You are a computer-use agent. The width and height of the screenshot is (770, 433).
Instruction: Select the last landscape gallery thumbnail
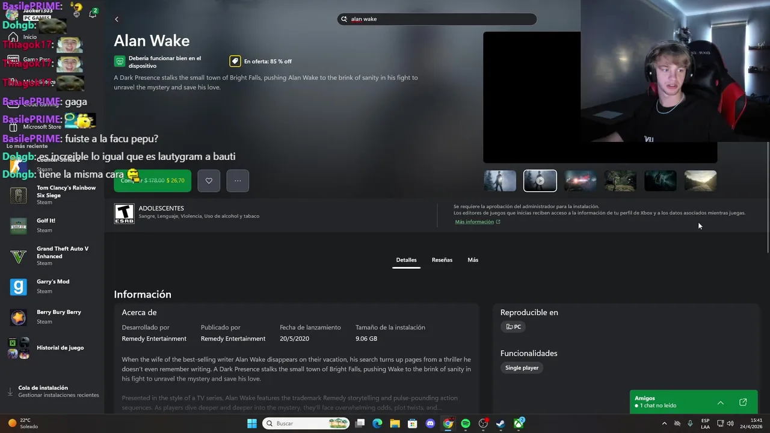[x=701, y=180]
